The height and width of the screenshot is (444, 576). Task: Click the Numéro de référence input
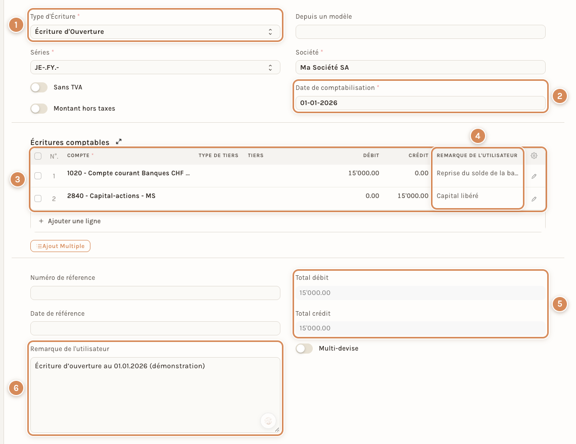pos(156,293)
